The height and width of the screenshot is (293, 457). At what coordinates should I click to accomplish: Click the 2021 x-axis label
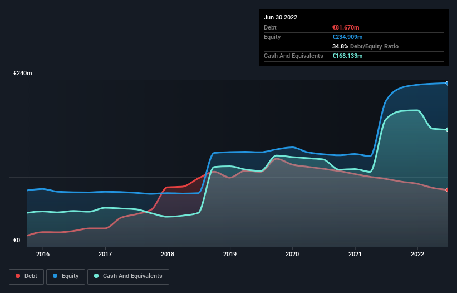pos(355,254)
